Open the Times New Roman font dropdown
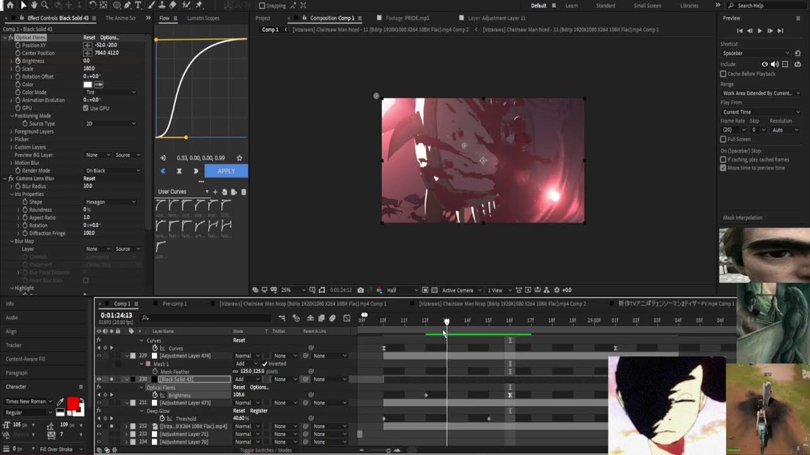Screen dimensions: 810x455 point(28,401)
